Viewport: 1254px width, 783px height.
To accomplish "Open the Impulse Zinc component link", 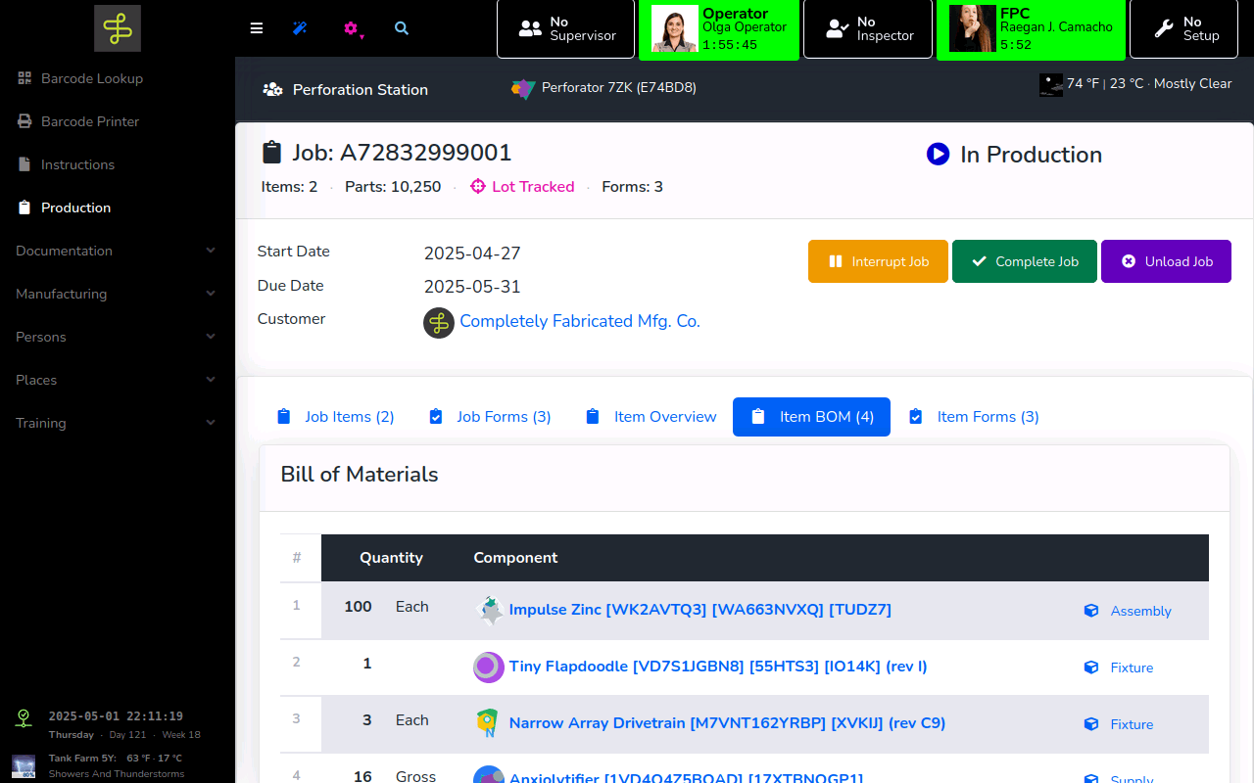I will click(x=700, y=609).
